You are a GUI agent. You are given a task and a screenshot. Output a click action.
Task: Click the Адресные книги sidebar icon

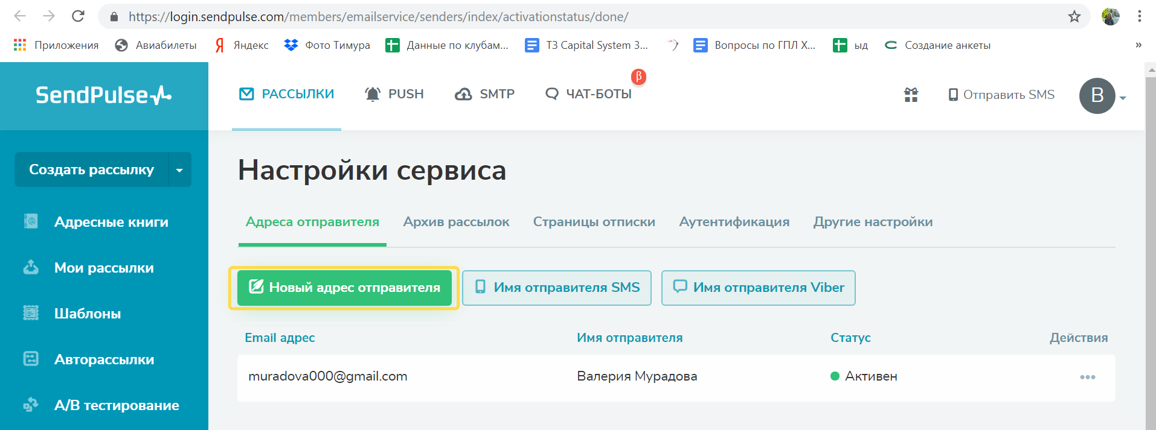tap(31, 221)
